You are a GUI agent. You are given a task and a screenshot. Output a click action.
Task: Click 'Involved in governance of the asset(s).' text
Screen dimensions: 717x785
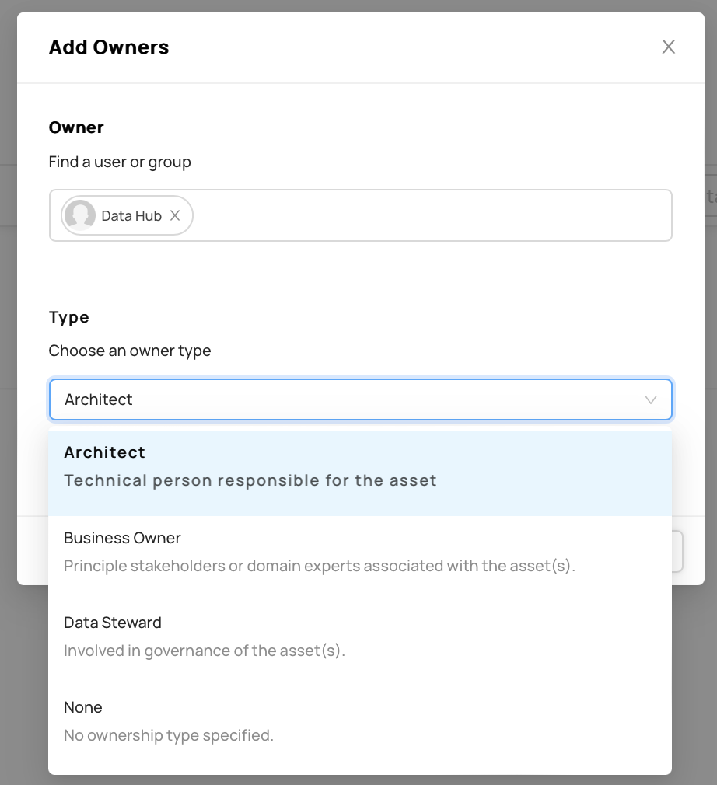205,651
